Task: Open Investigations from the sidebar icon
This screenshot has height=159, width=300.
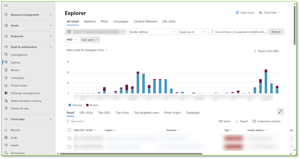Action: (6, 55)
